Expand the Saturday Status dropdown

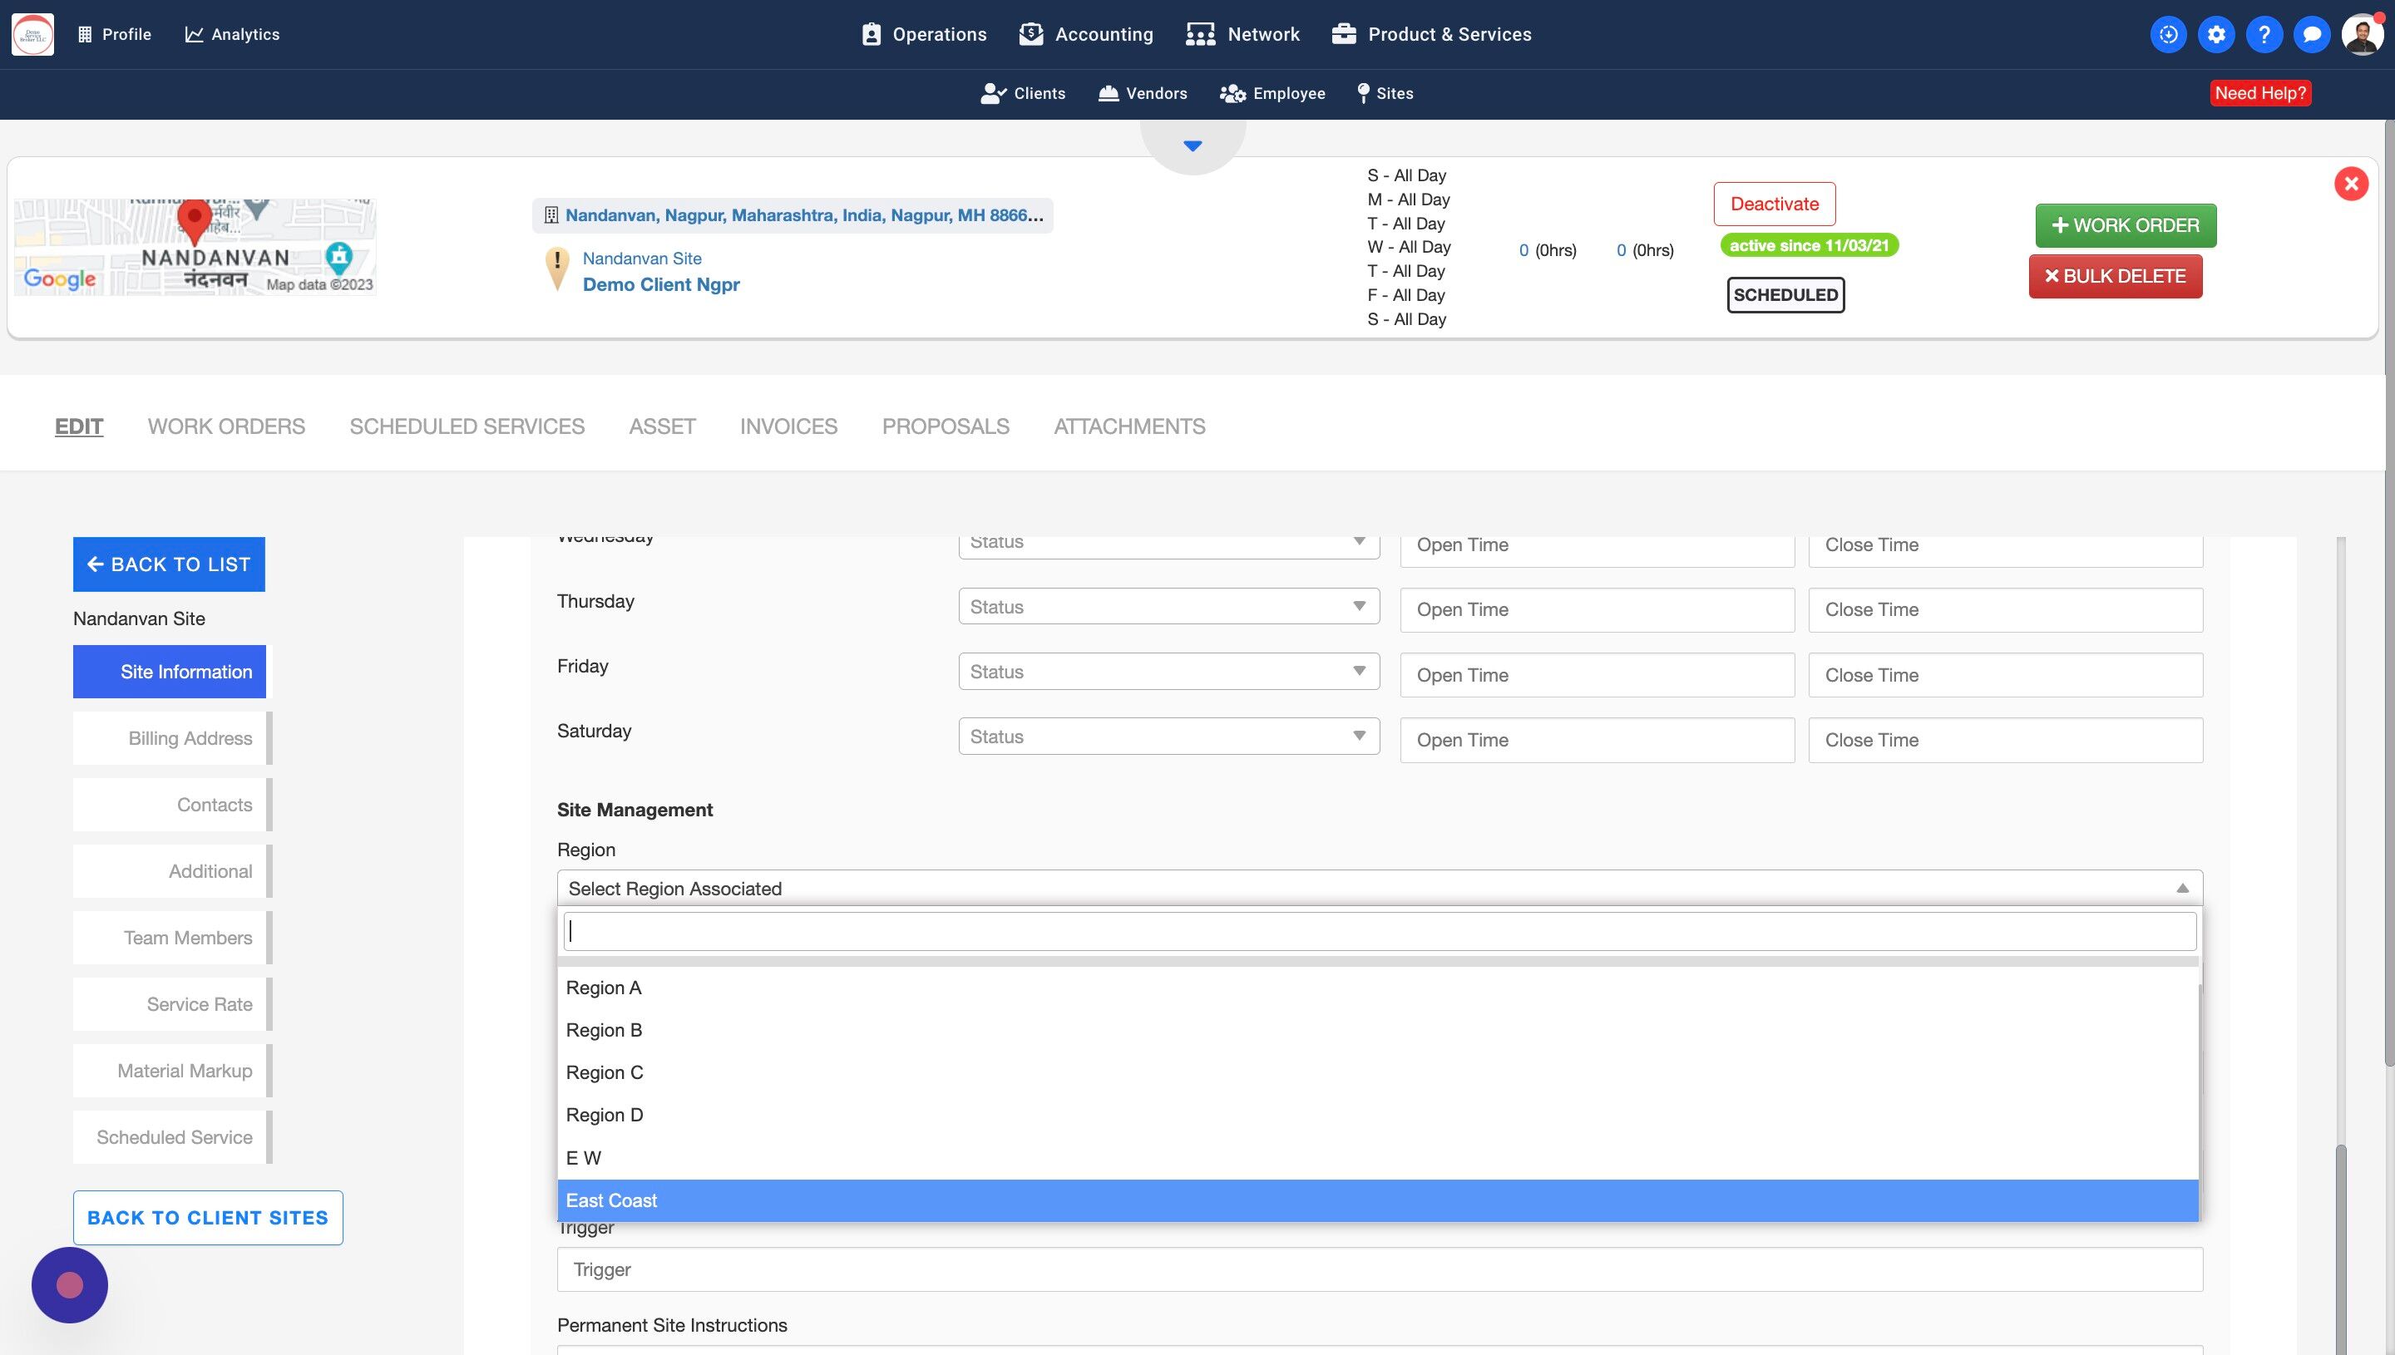point(1168,737)
